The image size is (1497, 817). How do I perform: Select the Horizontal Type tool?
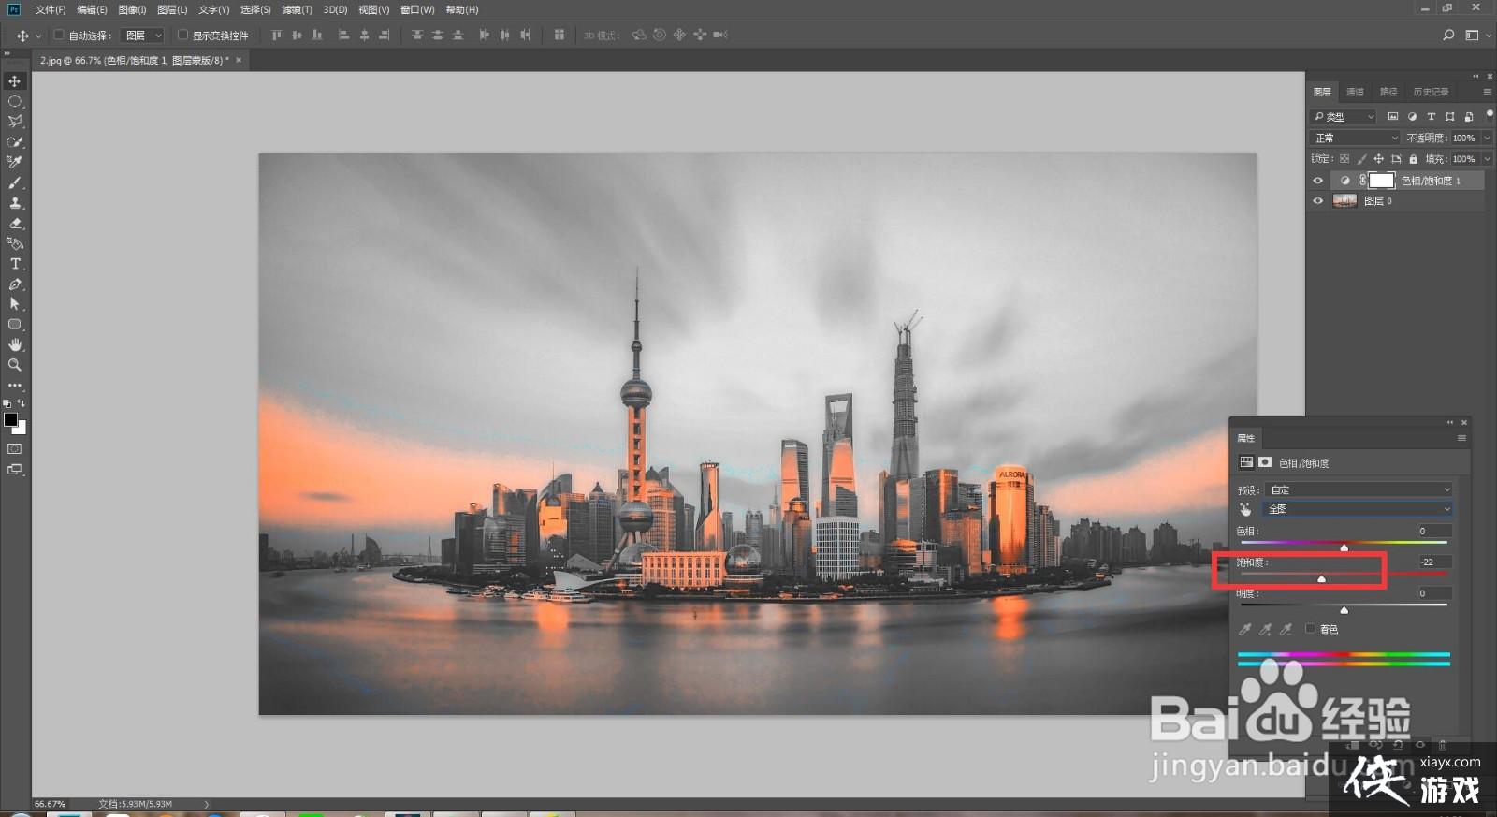point(15,264)
